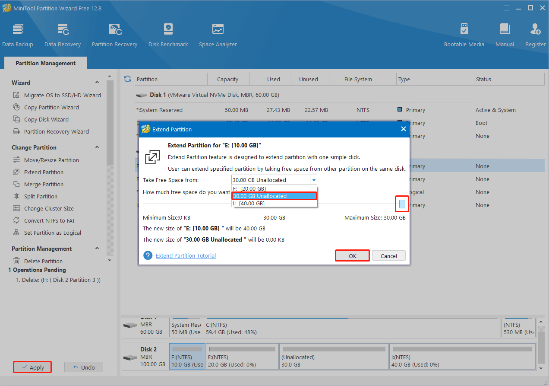Choose Convert NTFS to FAT
This screenshot has width=549, height=386.
[x=50, y=220]
